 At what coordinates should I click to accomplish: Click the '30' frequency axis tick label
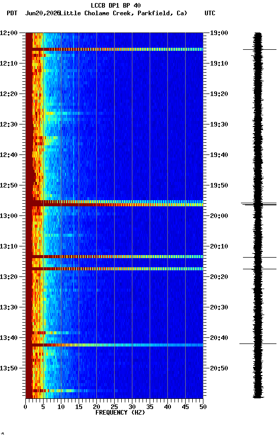(x=132, y=407)
